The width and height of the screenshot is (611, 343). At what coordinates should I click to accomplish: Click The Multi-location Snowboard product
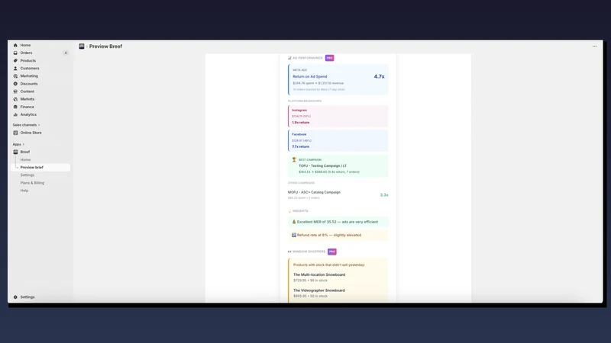click(319, 275)
